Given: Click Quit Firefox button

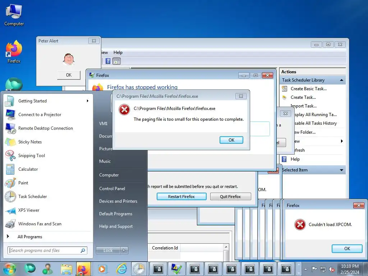Looking at the screenshot, I should (230, 197).
